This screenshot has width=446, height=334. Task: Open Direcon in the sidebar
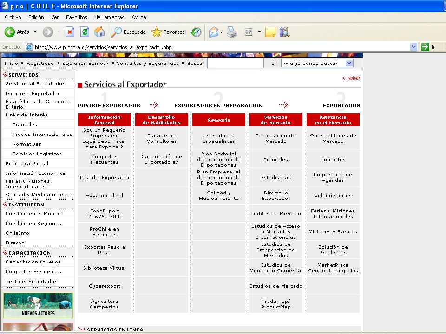(x=15, y=243)
